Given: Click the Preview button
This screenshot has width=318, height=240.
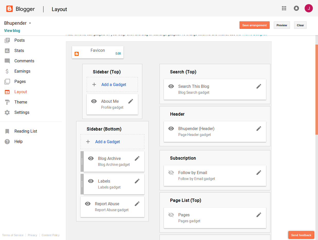Looking at the screenshot, I should pyautogui.click(x=282, y=25).
